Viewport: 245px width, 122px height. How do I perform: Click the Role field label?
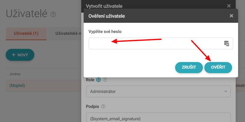(90, 80)
